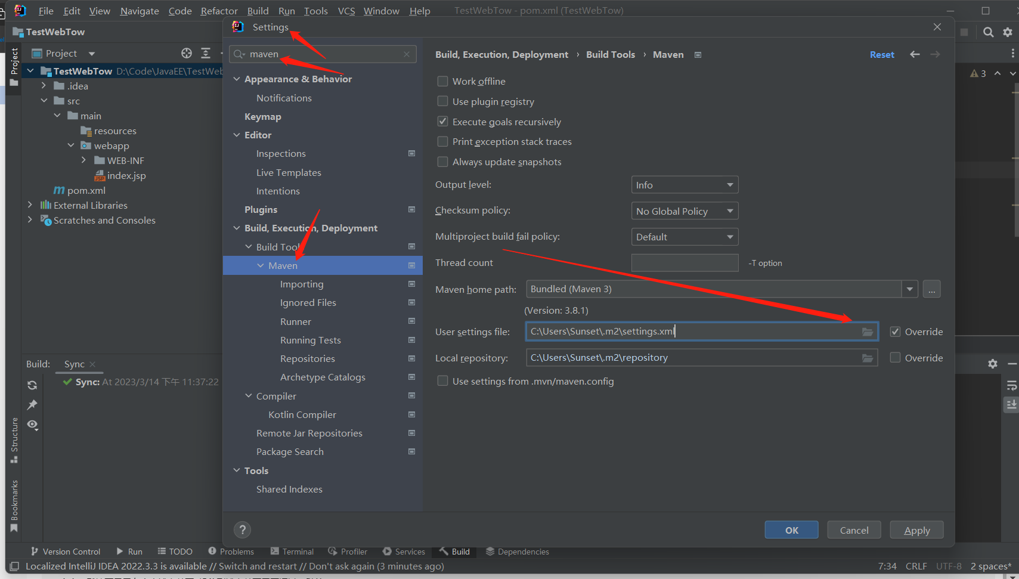Click the browse folder icon in User settings file
The width and height of the screenshot is (1019, 579).
868,332
